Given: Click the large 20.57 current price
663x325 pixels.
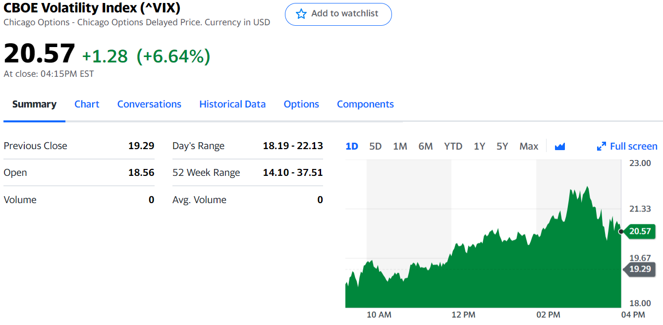Looking at the screenshot, I should point(40,54).
